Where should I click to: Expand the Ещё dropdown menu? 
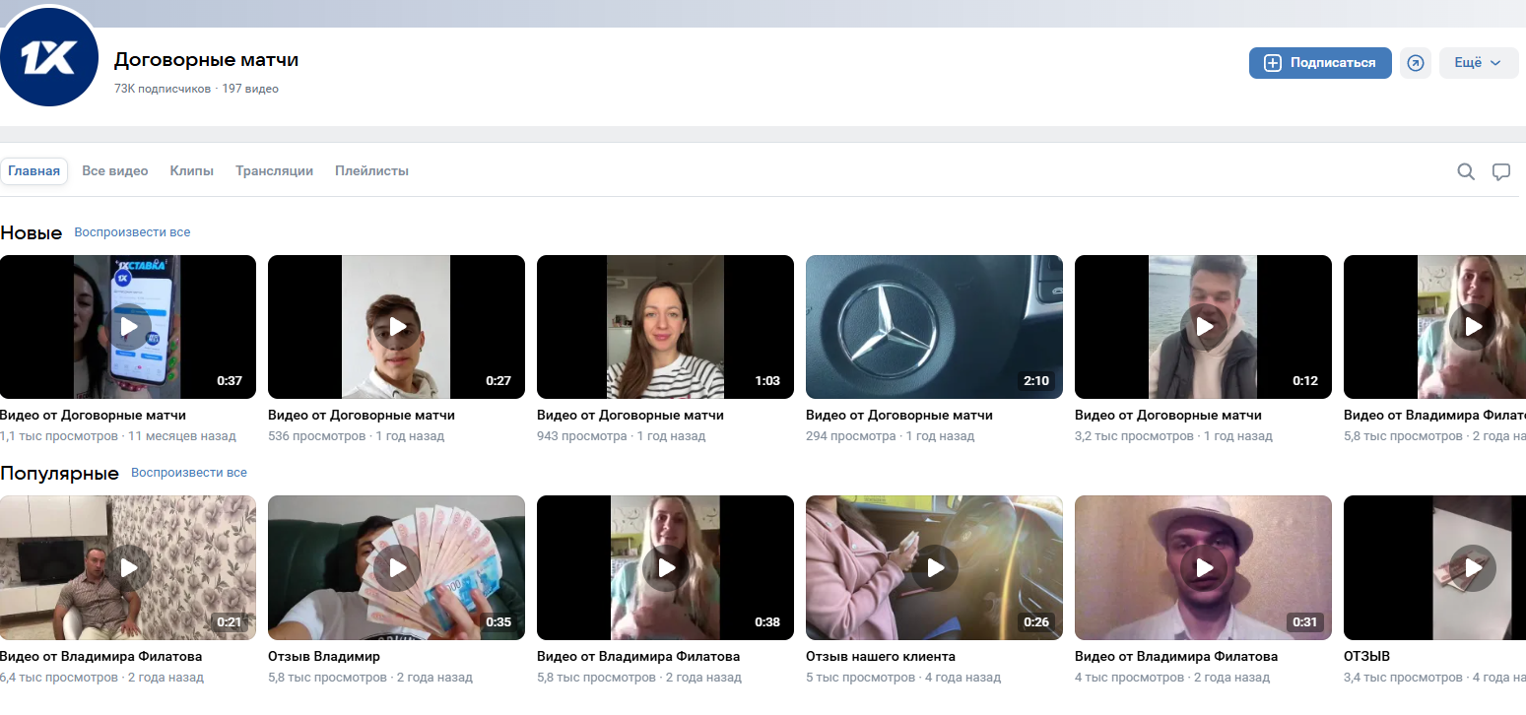(x=1478, y=63)
